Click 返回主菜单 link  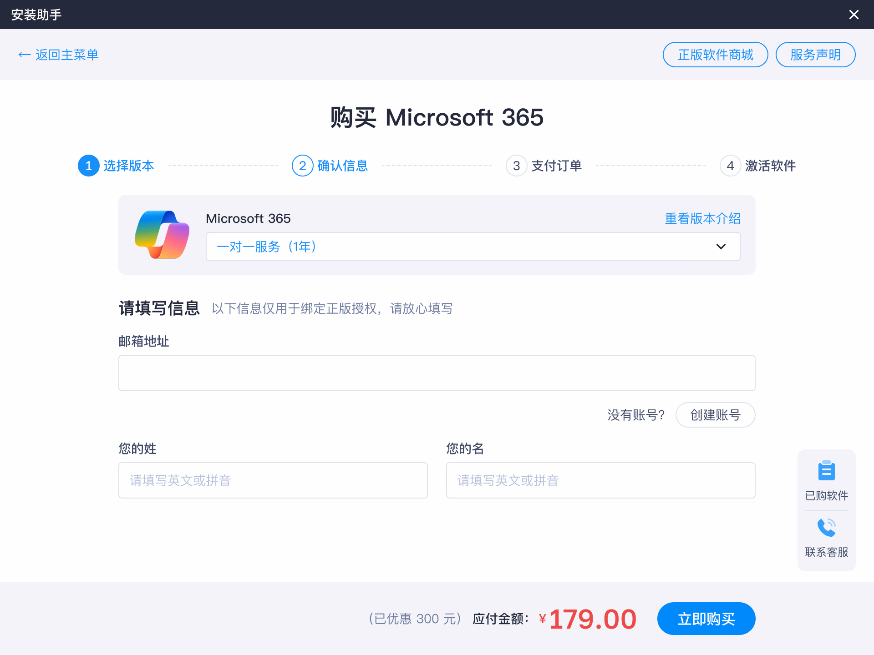coord(67,55)
